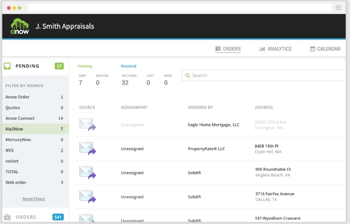Screen dimensions: 350x224
Task: Click the WON count 0
Action: coord(166,83)
